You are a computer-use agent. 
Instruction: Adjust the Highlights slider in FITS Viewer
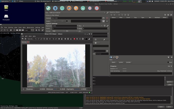pos(77,89)
